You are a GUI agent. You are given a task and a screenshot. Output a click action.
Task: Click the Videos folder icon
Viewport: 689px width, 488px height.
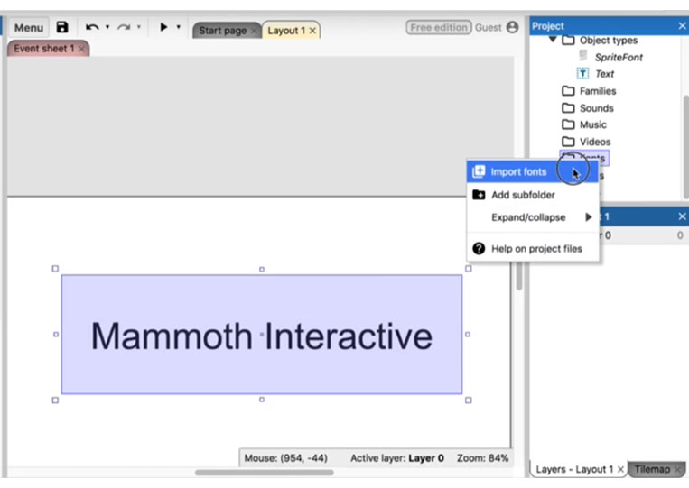point(568,142)
